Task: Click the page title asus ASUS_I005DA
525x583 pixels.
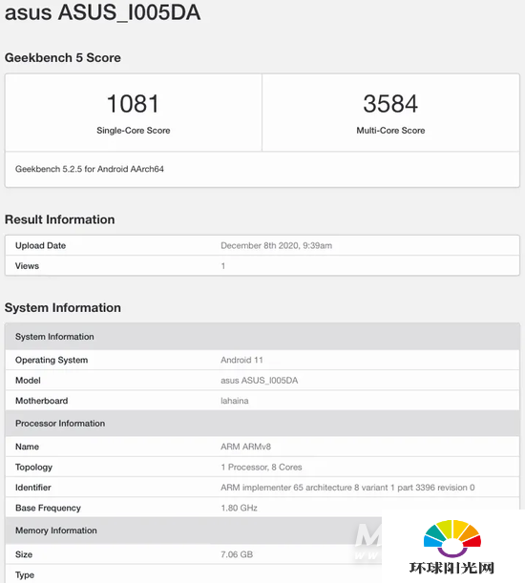Action: click(x=102, y=12)
